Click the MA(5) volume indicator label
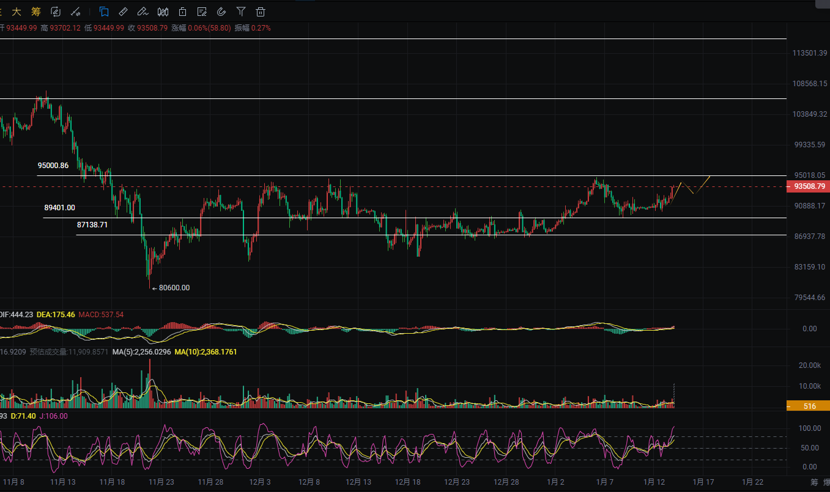 [x=142, y=352]
